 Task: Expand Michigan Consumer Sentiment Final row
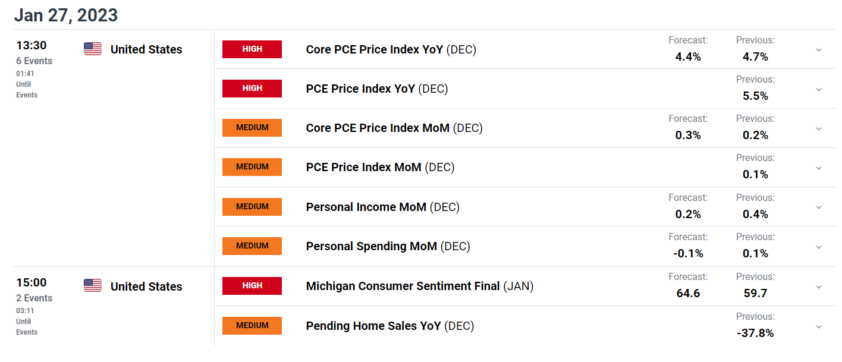tap(819, 287)
